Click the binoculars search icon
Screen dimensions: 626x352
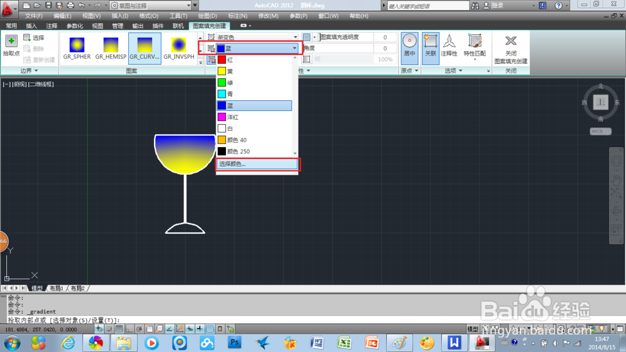(475, 6)
